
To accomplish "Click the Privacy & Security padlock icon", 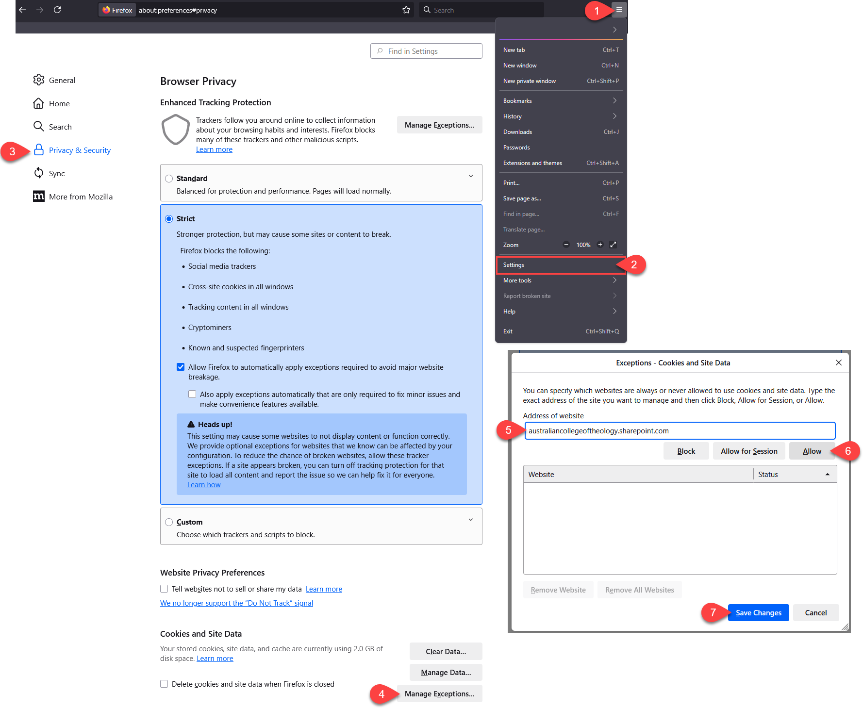I will [39, 150].
